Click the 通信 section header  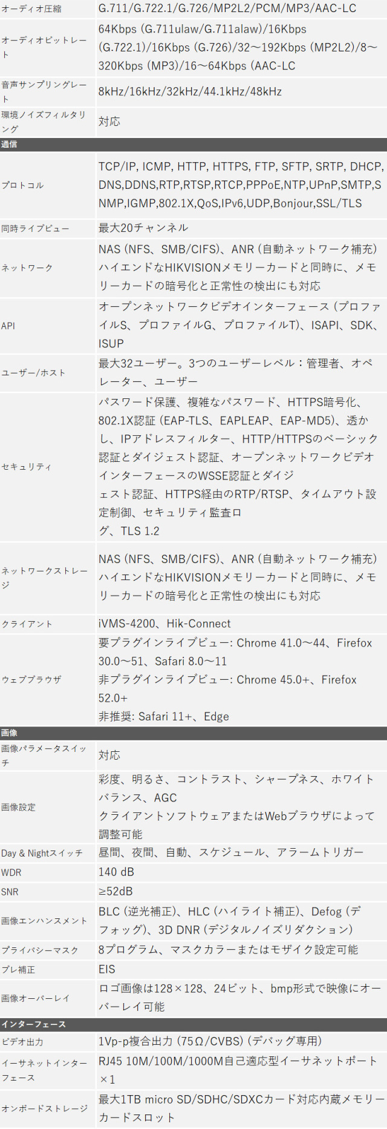[10, 145]
